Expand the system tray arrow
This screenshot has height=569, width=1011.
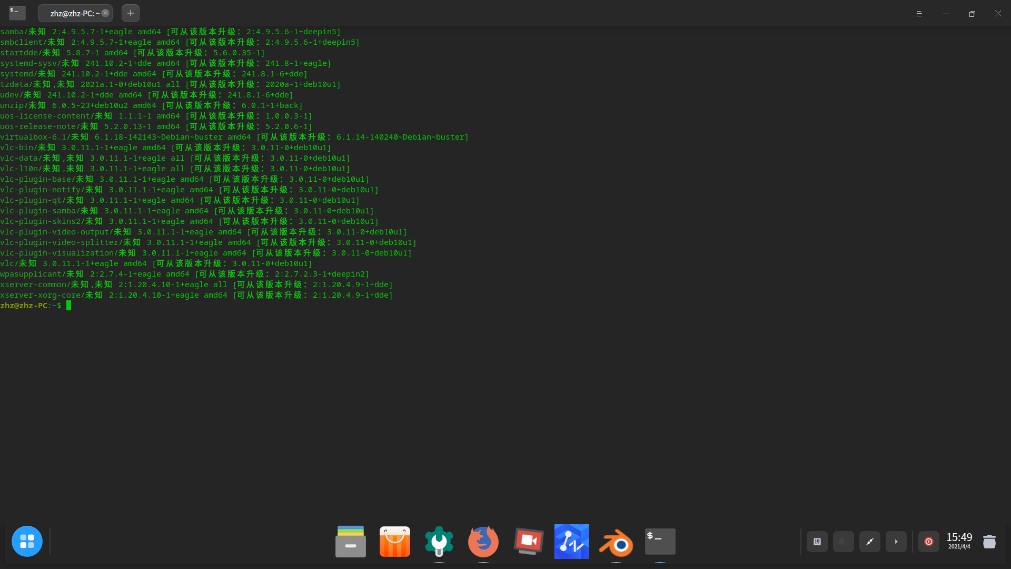896,542
